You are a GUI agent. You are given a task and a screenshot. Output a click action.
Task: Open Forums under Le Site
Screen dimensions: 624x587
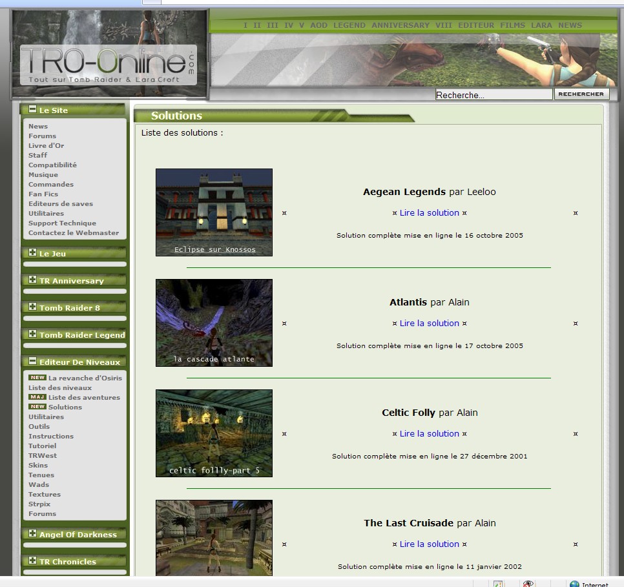tap(42, 136)
